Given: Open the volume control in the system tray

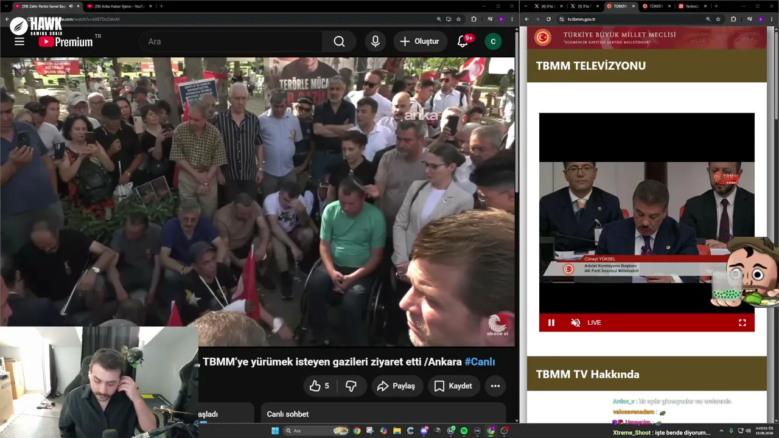Looking at the screenshot, I should point(748,431).
